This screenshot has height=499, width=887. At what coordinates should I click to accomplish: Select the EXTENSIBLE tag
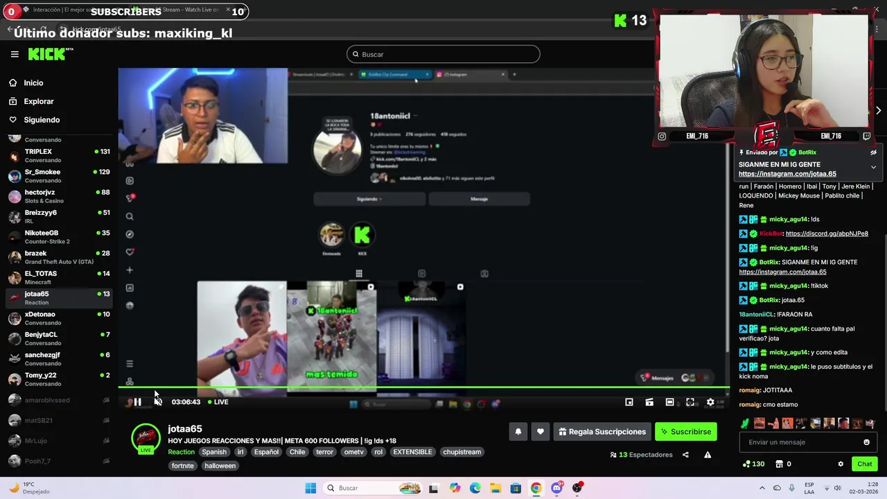412,452
